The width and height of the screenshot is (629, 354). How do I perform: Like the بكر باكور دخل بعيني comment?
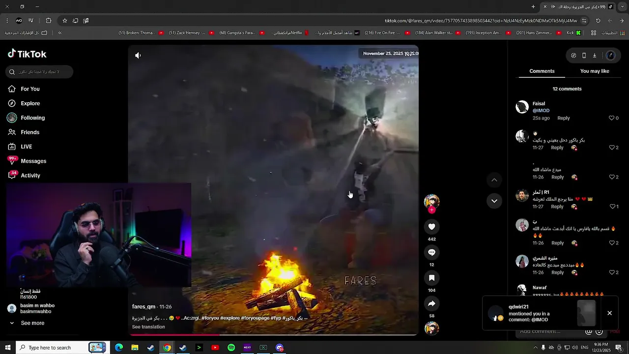tap(612, 147)
